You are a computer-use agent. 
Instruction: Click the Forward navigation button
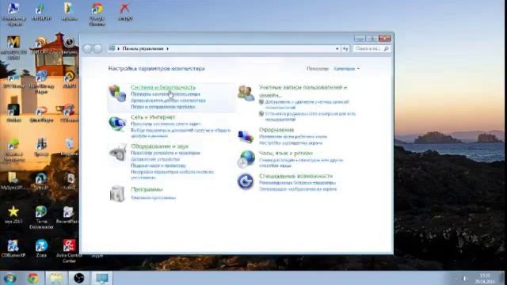pyautogui.click(x=97, y=48)
